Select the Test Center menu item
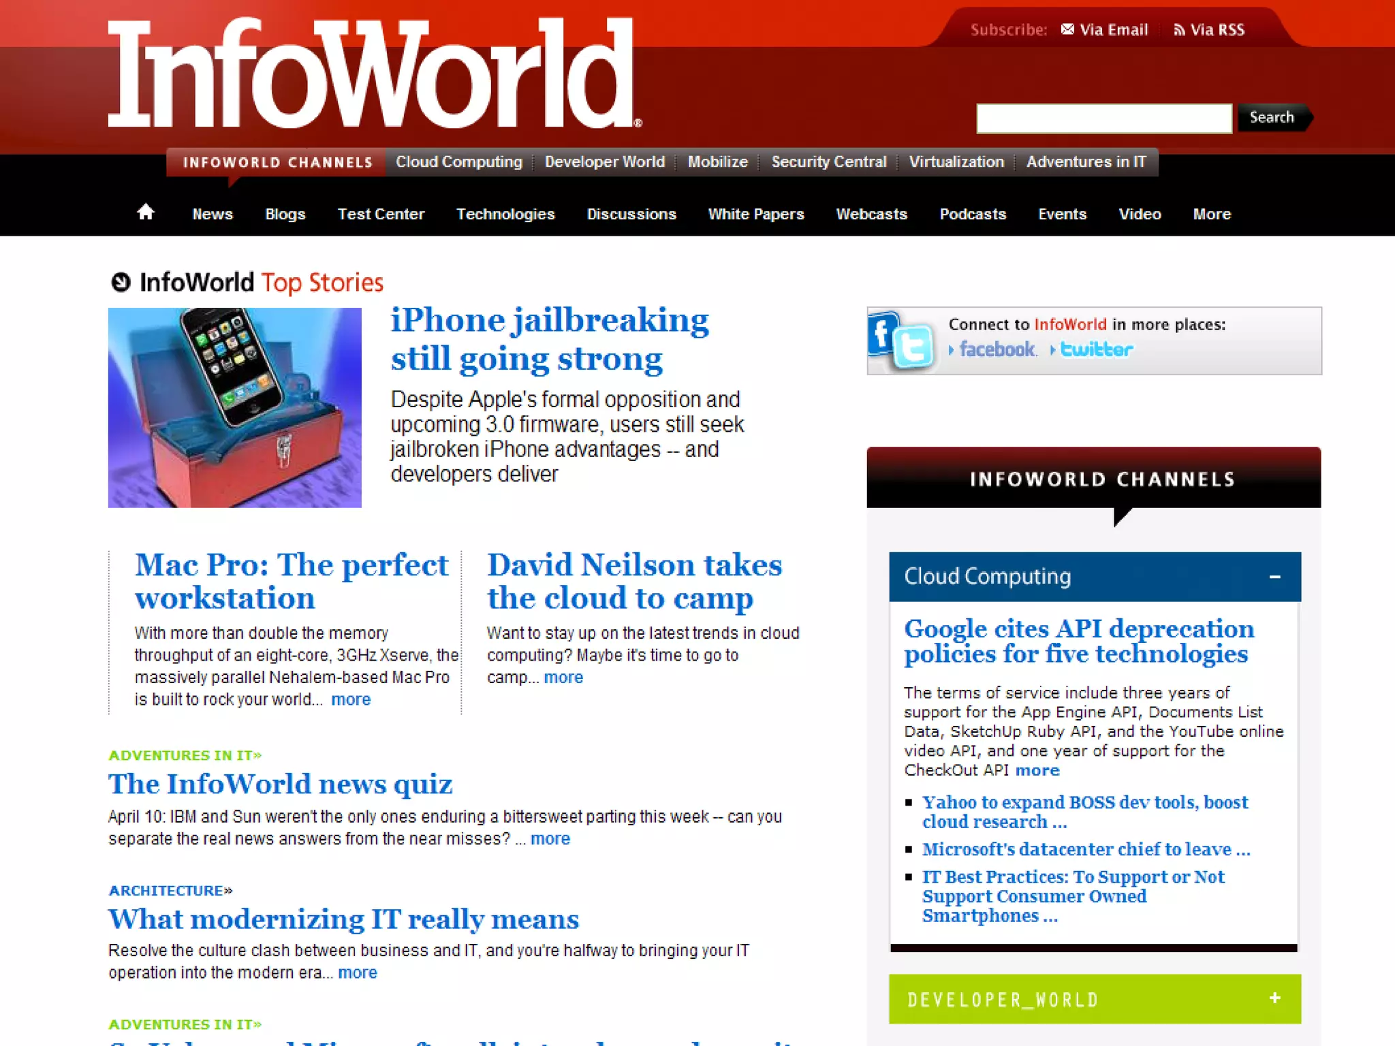 381,214
